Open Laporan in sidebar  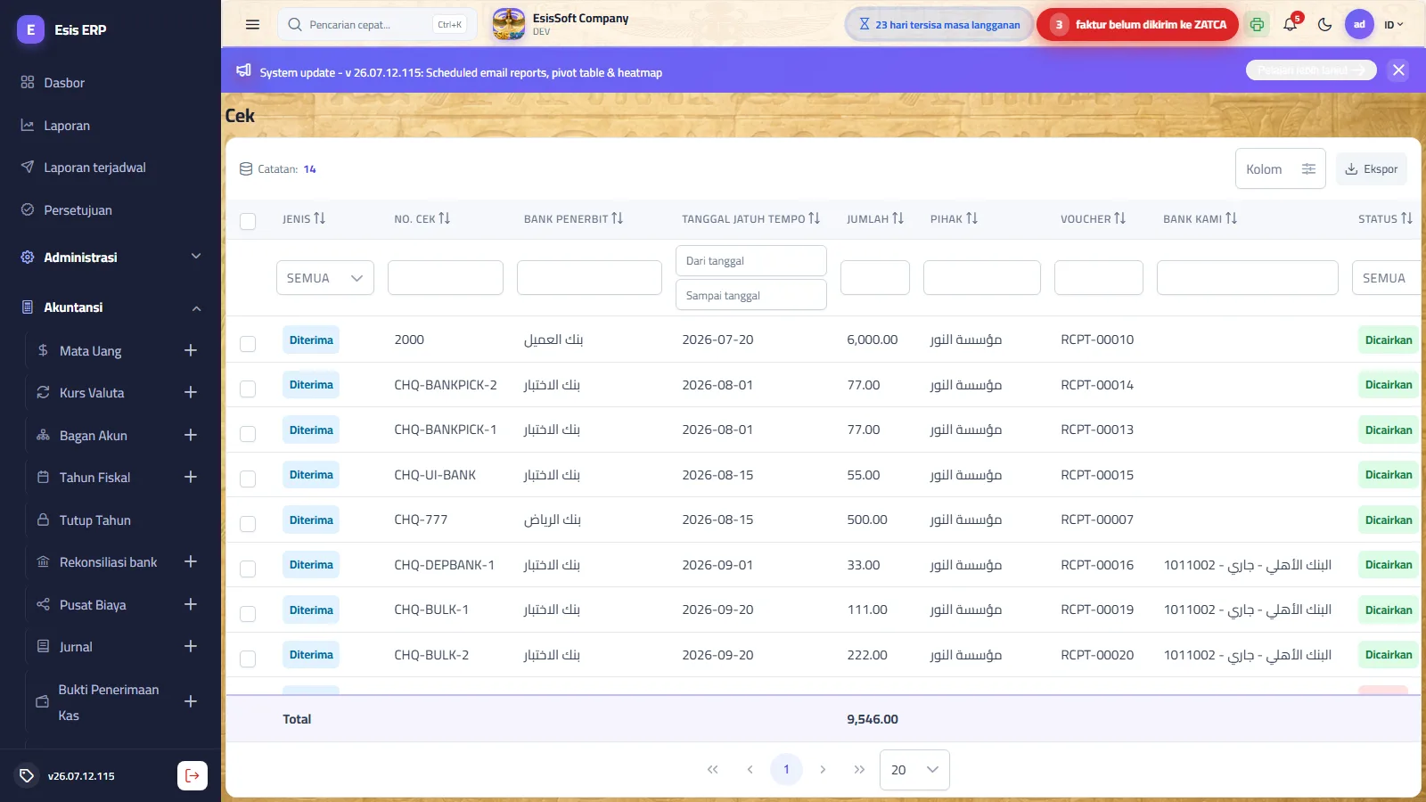[67, 126]
